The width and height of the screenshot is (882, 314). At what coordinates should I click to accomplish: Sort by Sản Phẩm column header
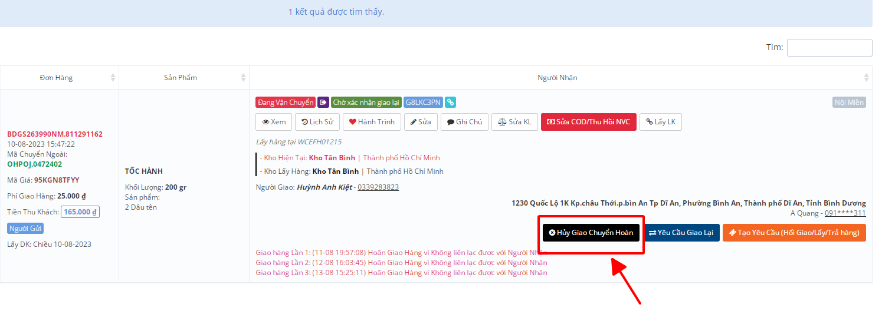(184, 78)
